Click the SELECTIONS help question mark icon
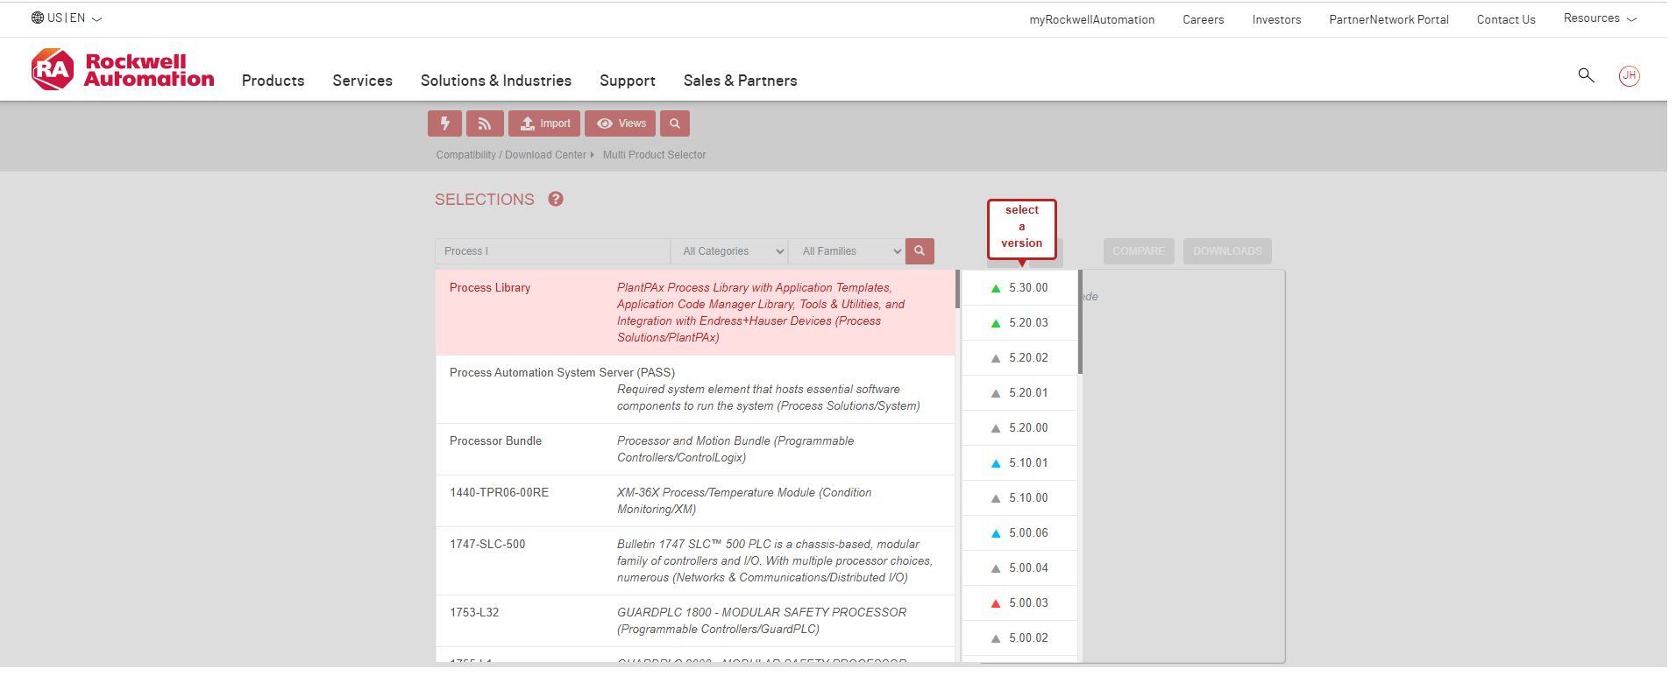The image size is (1676, 676). click(556, 199)
